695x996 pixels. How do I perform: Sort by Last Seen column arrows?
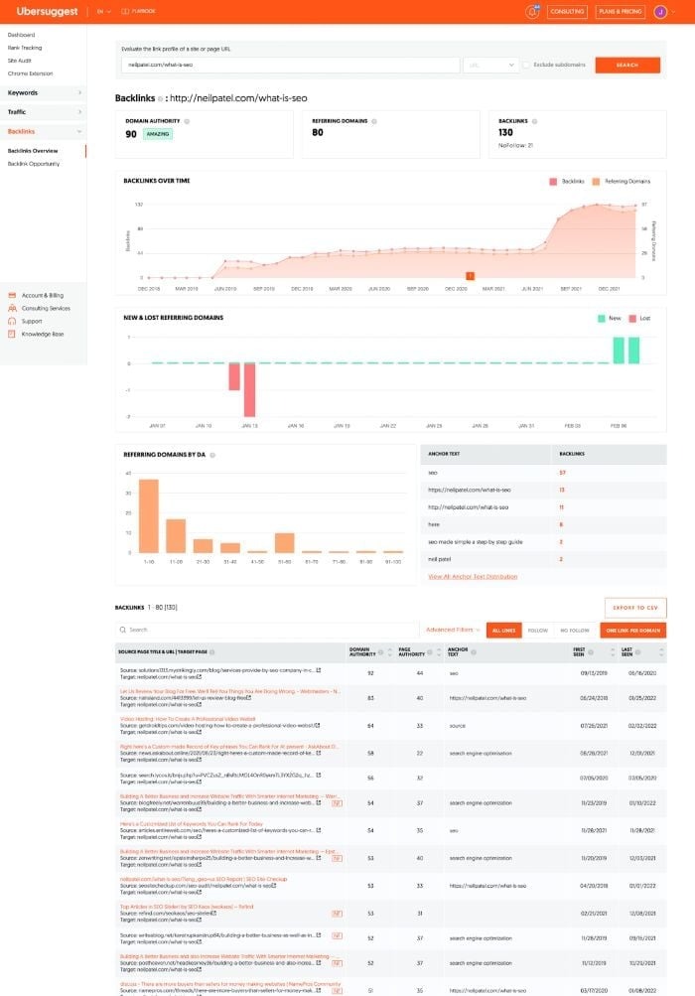click(x=661, y=652)
